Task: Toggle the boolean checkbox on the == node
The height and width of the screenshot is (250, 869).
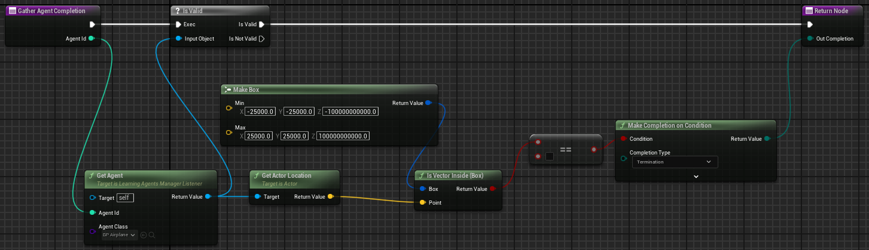Action: (549, 157)
